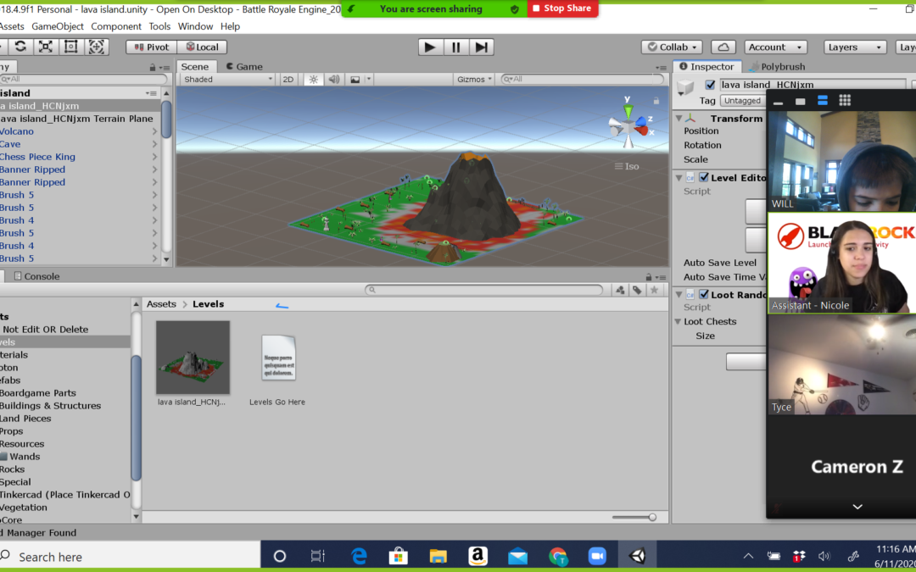Open File Explorer from the taskbar
916x572 pixels.
click(438, 556)
